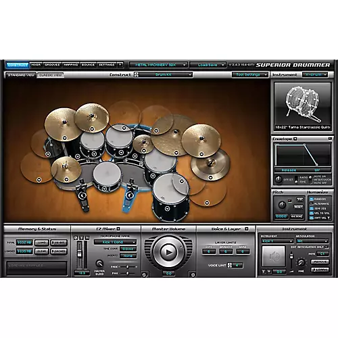The image size is (338, 338).
Task: Toggle Humanize Vel To Vol
Action: pyautogui.click(x=312, y=213)
